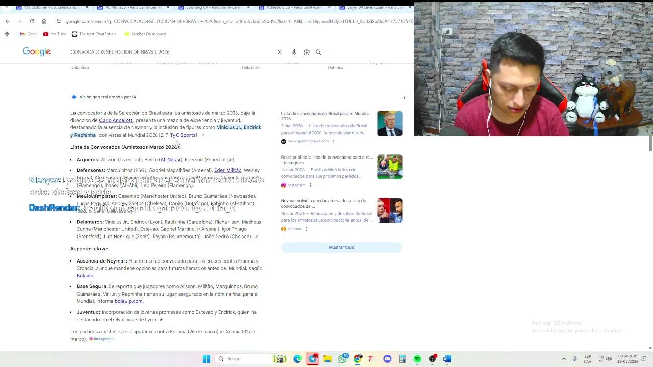Open Google Chrome from taskbar
The image size is (653, 367).
tap(357, 359)
